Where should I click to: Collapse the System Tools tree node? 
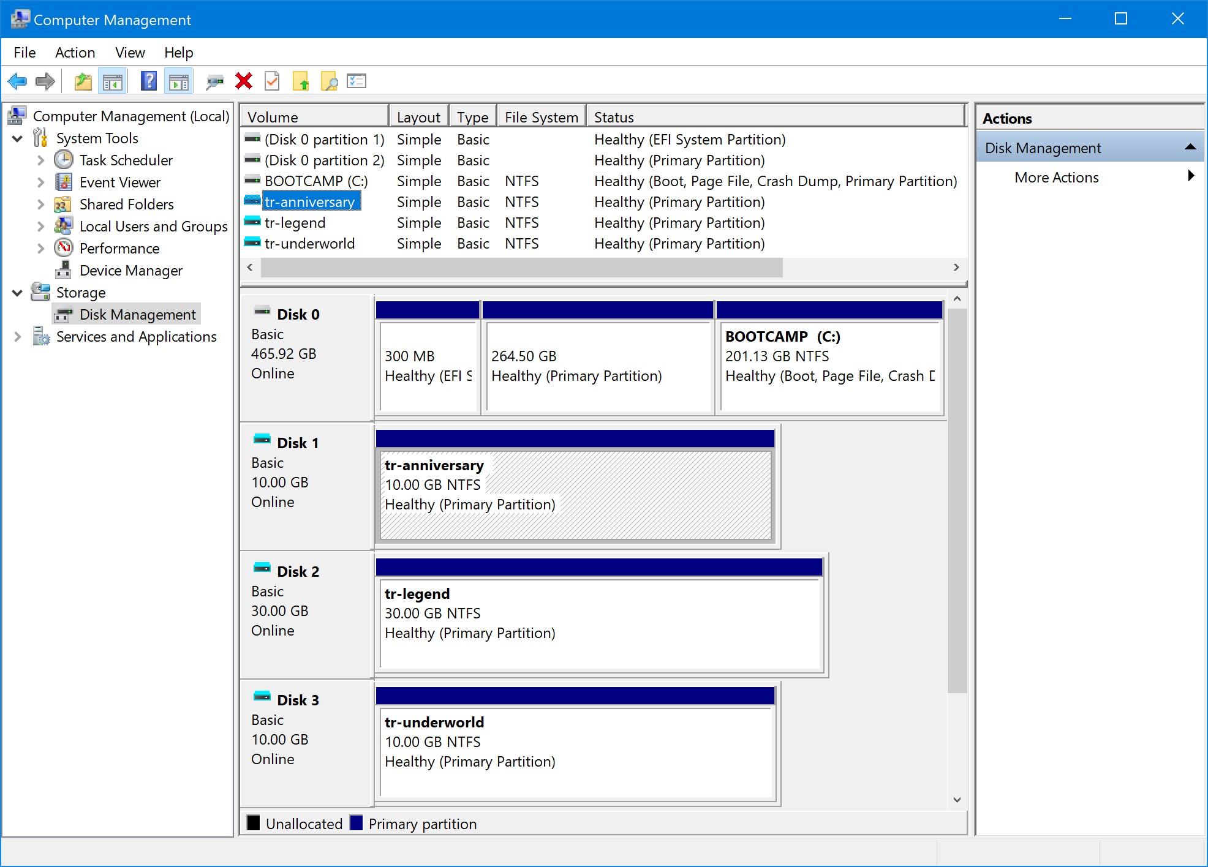pyautogui.click(x=18, y=139)
